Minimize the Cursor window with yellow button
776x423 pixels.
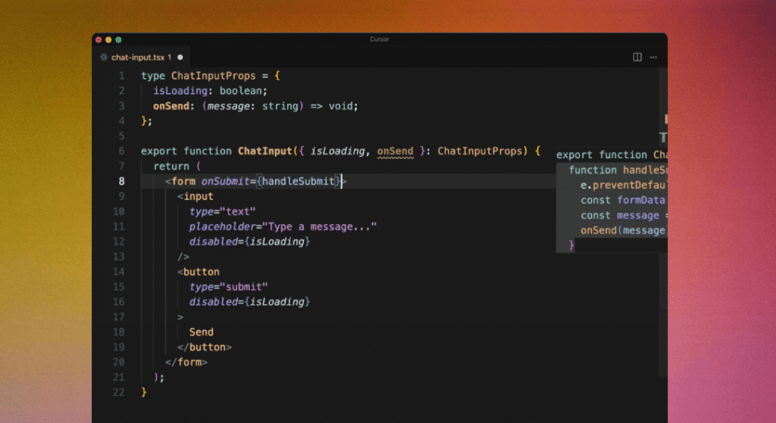click(108, 39)
